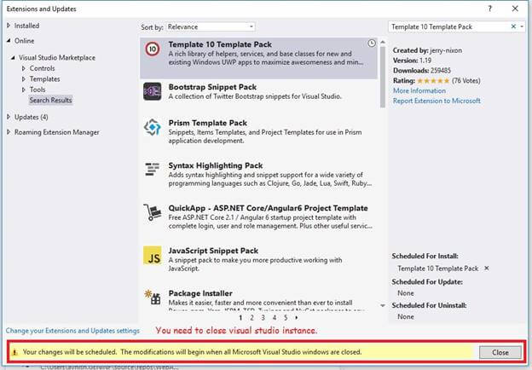Click the warning icon in the yellow bar

[x=14, y=352]
